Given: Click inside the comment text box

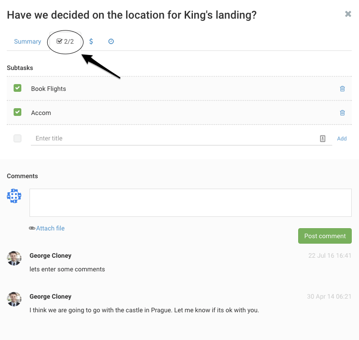Looking at the screenshot, I should [x=190, y=203].
